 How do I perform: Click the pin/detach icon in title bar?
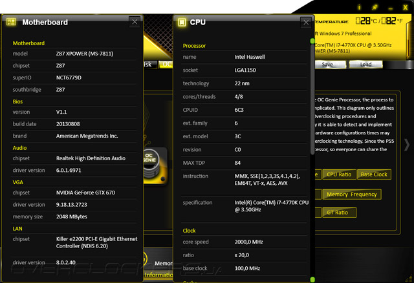click(x=375, y=7)
